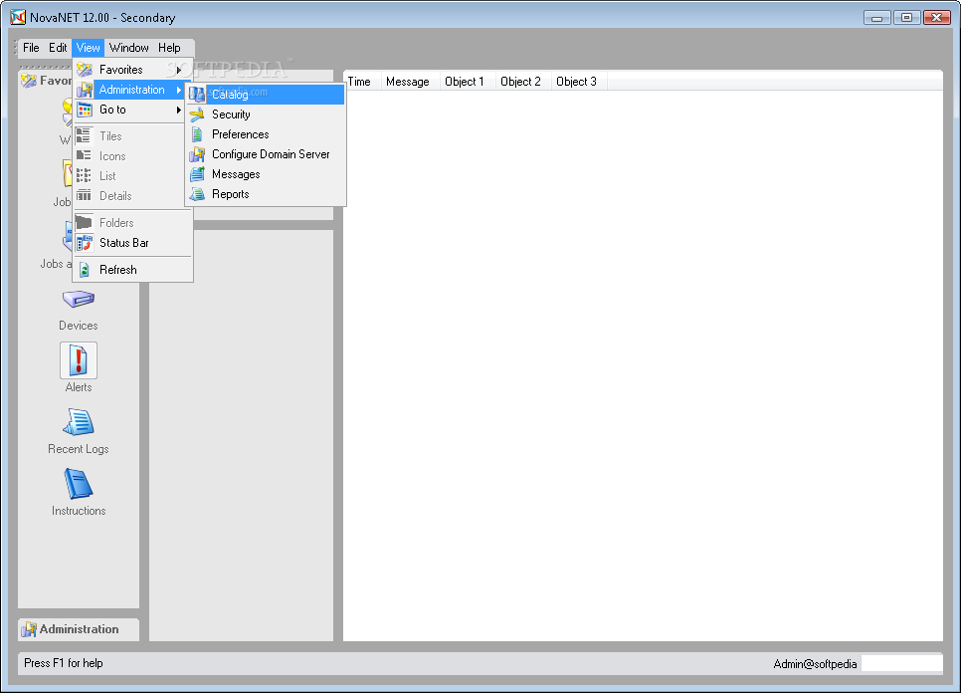Sort by the Message column header
Viewport: 961px width, 693px height.
click(411, 82)
